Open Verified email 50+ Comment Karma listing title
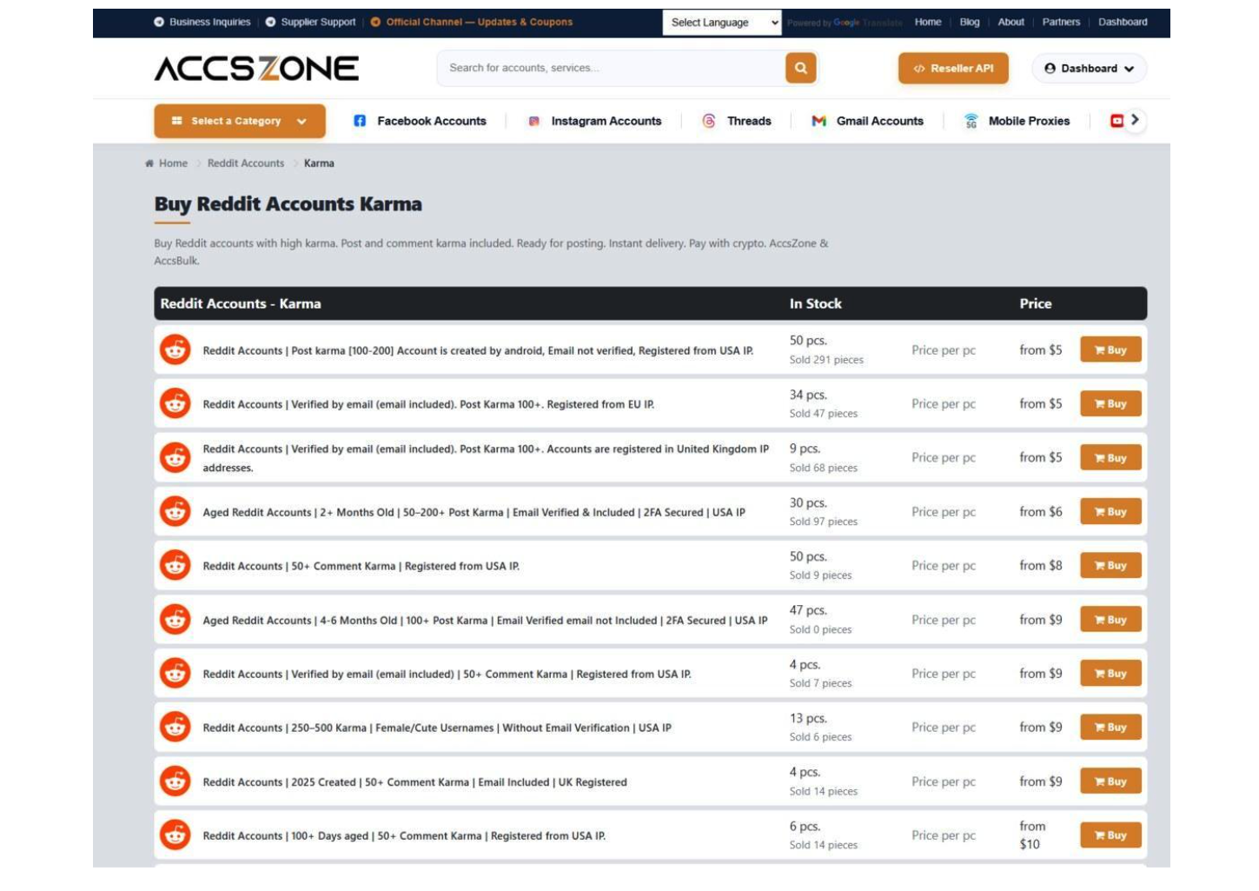Screen dimensions: 1259x891 447,674
